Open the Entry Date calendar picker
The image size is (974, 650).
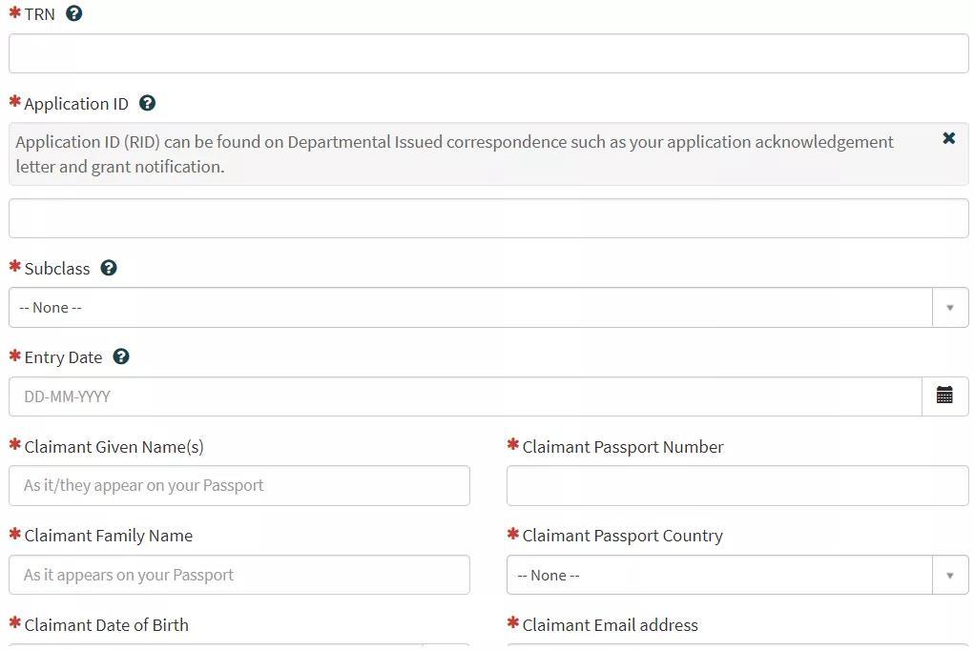click(944, 396)
